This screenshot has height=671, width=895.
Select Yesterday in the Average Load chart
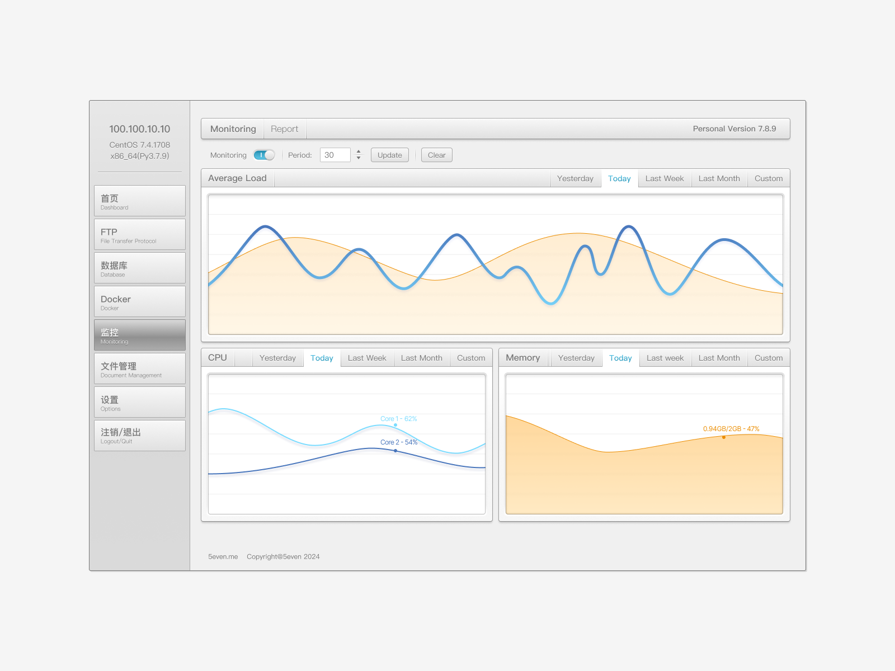click(x=575, y=178)
